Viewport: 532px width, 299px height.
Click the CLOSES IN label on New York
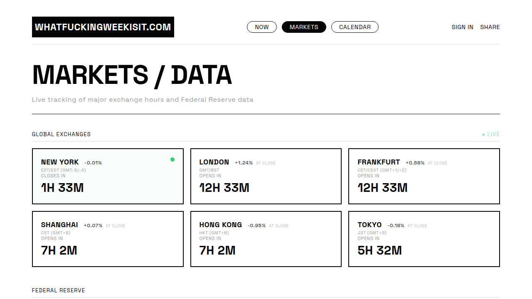click(x=53, y=176)
